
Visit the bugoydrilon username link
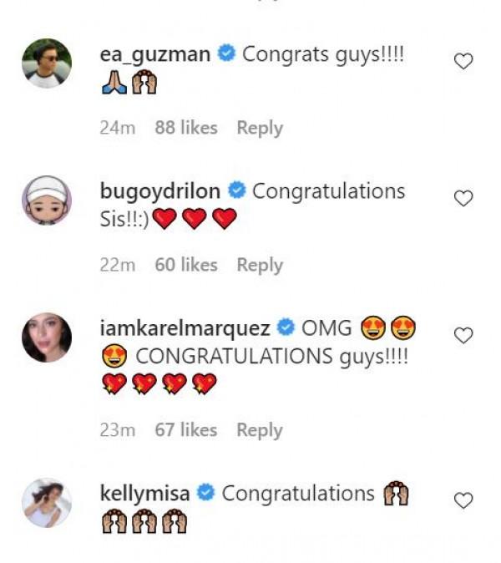160,191
